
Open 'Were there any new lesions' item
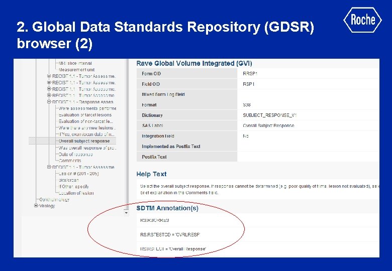point(87,128)
